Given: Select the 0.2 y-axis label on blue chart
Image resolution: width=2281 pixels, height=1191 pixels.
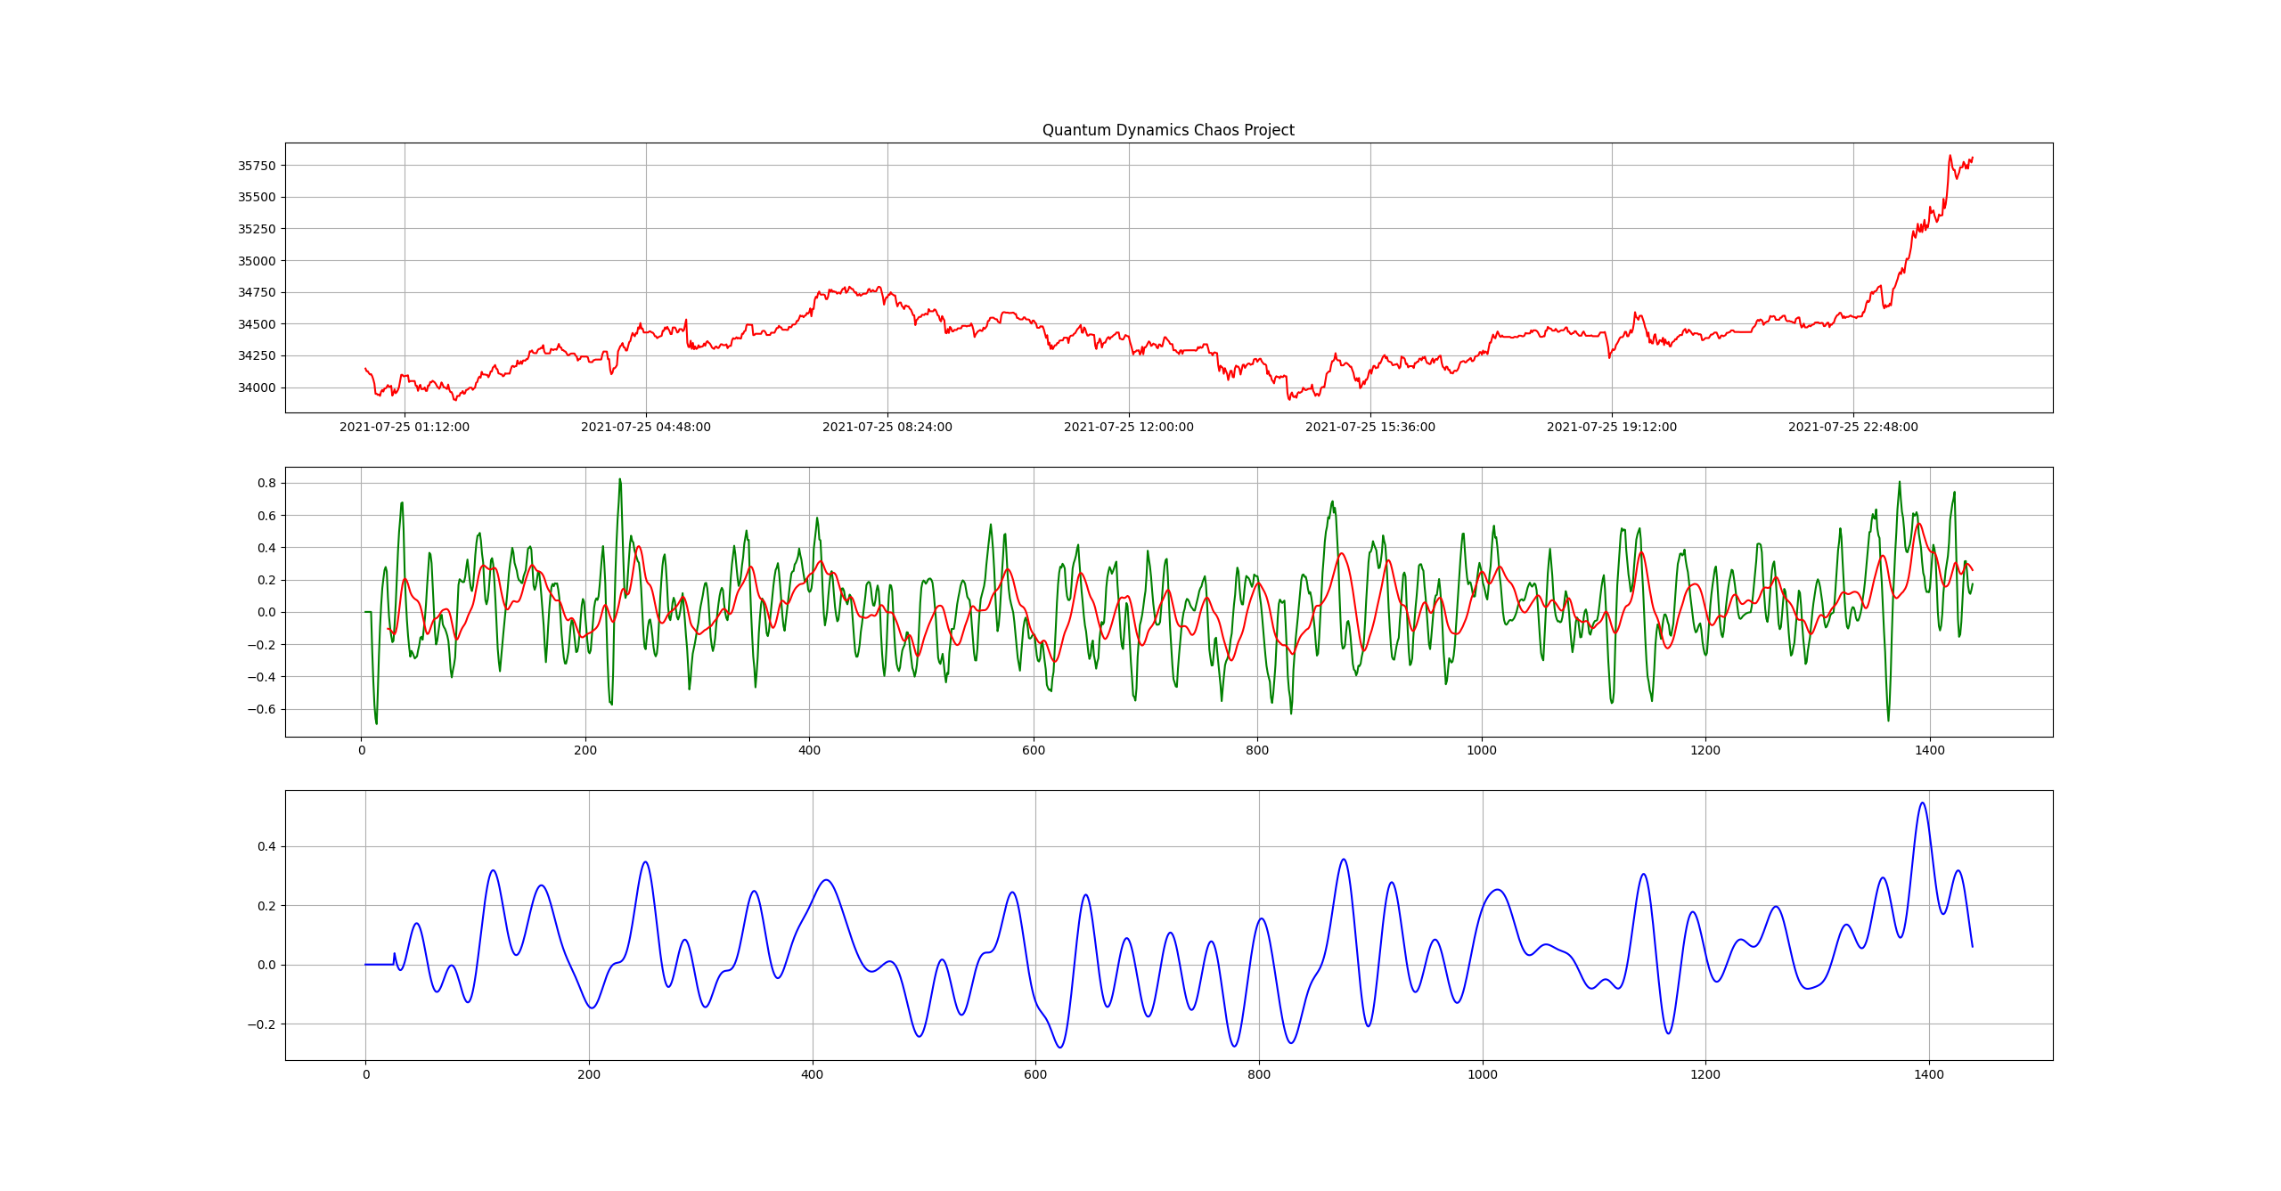Looking at the screenshot, I should point(266,906).
